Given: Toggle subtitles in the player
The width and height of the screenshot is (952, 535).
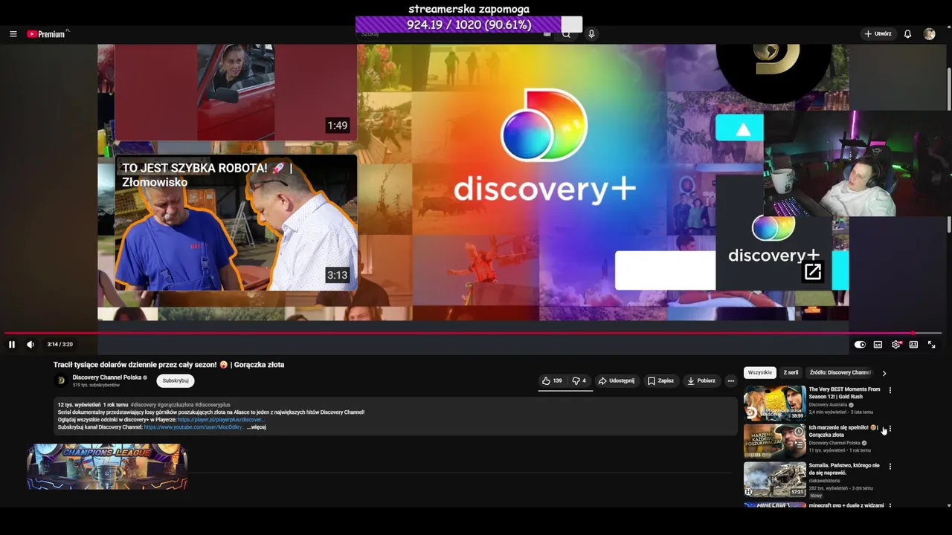Looking at the screenshot, I should pos(878,345).
